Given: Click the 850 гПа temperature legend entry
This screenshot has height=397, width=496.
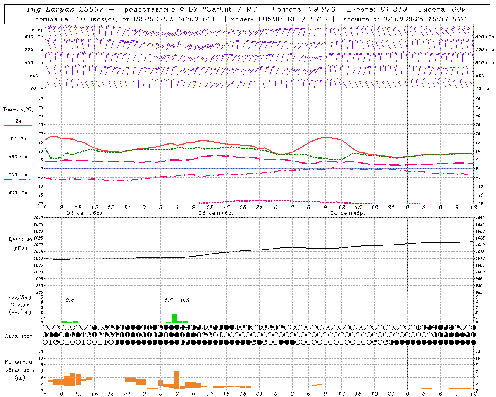Looking at the screenshot, I should click(18, 157).
